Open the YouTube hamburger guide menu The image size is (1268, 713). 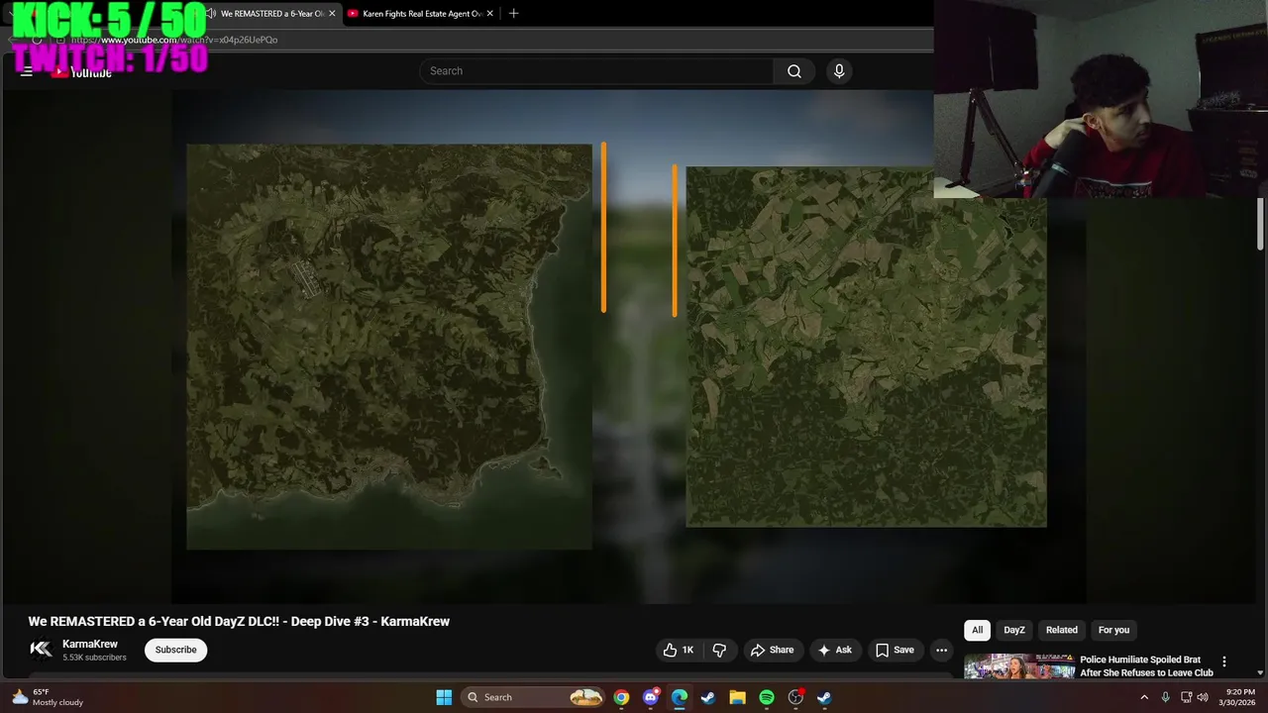27,71
